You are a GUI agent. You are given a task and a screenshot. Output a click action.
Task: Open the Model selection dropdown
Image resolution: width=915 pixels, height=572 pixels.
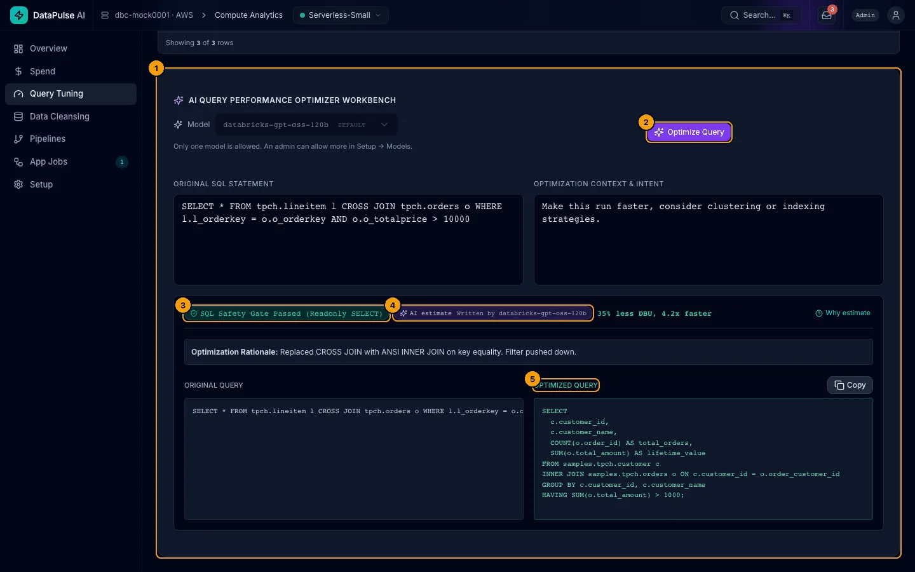[x=306, y=125]
